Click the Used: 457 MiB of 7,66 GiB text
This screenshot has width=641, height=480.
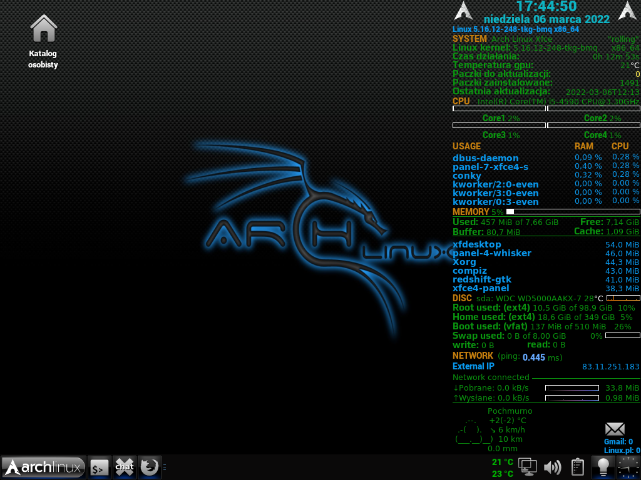[x=505, y=222]
